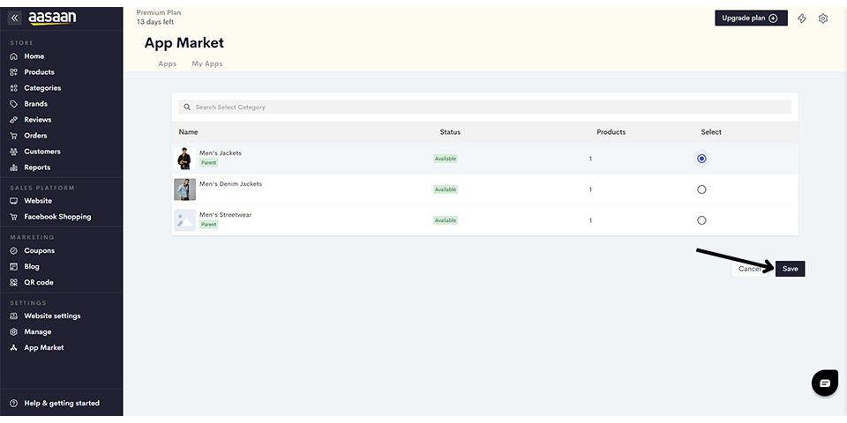
Task: Open settings via the gear icon
Action: pos(823,19)
